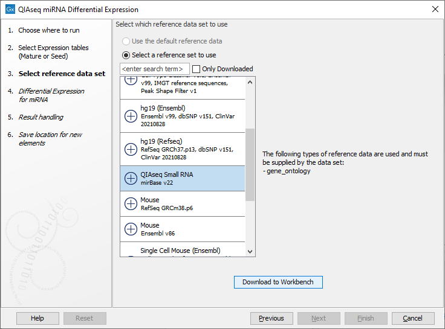Click the reference list scrollbar thumb
Image resolution: width=445 pixels, height=329 pixels.
250,164
